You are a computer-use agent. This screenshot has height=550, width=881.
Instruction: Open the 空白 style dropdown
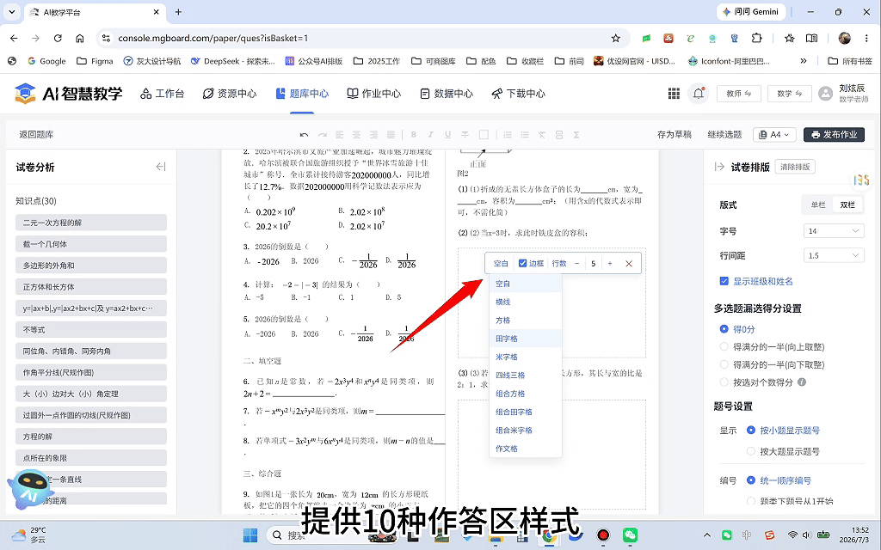click(x=501, y=264)
